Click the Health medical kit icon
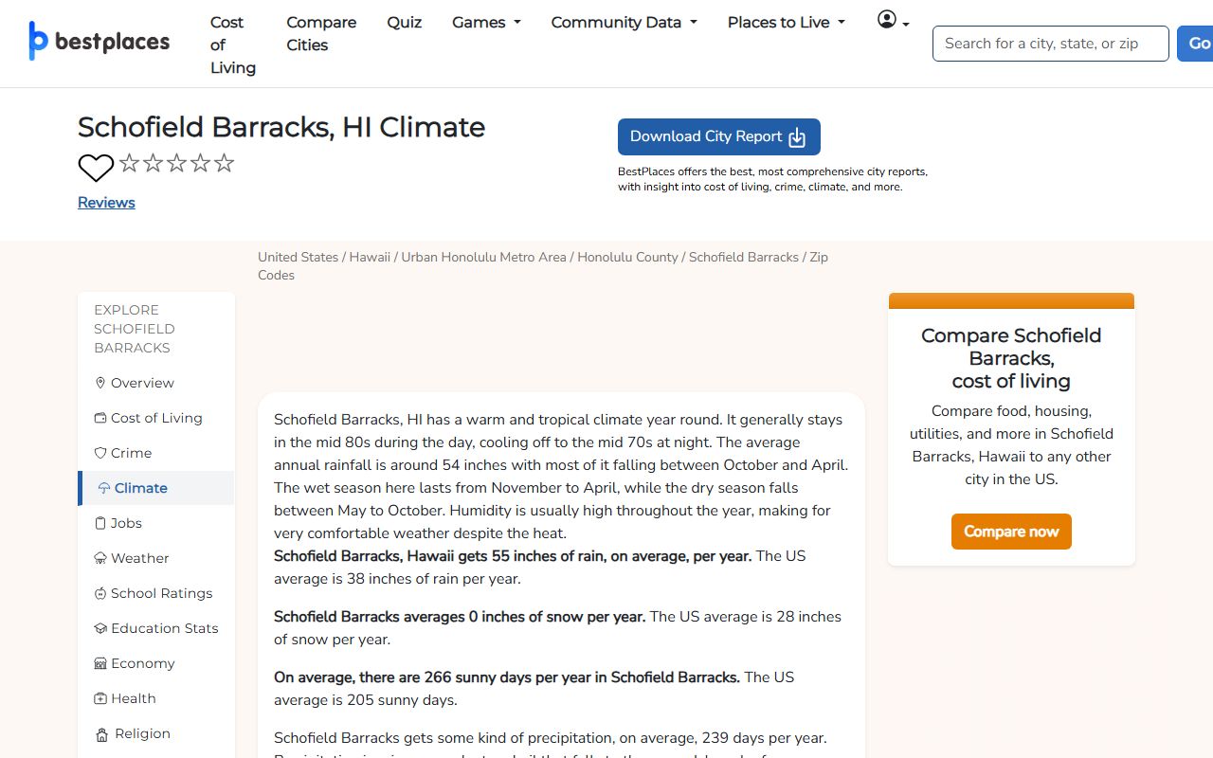1213x758 pixels. pyautogui.click(x=100, y=698)
